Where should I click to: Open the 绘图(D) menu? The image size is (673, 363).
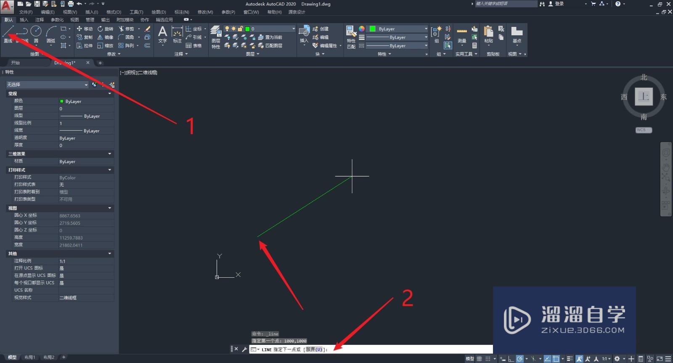point(159,12)
